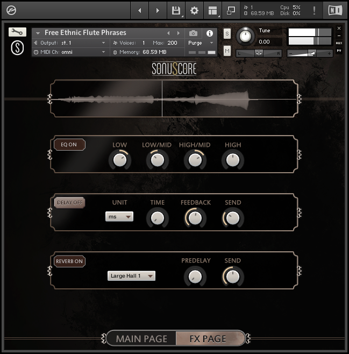Select the FX PAGE tab
Viewport: 349px width, 354px height.
208,338
